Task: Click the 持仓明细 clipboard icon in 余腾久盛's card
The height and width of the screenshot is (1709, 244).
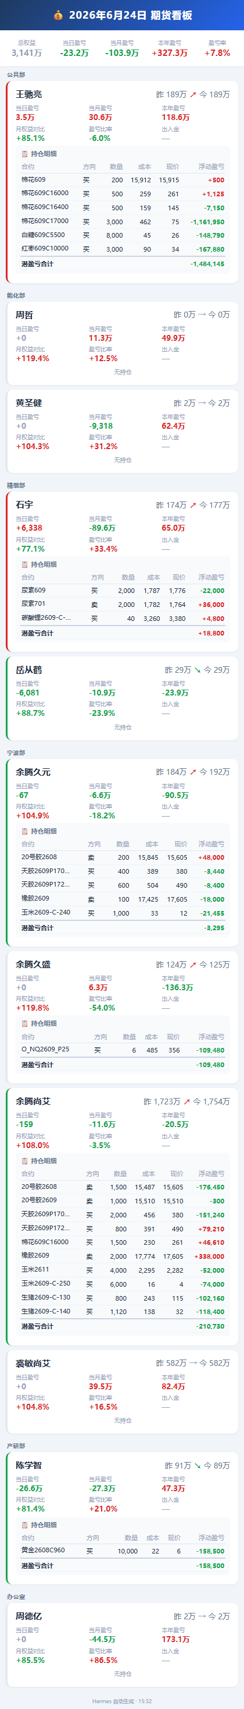Action: click(x=25, y=1023)
